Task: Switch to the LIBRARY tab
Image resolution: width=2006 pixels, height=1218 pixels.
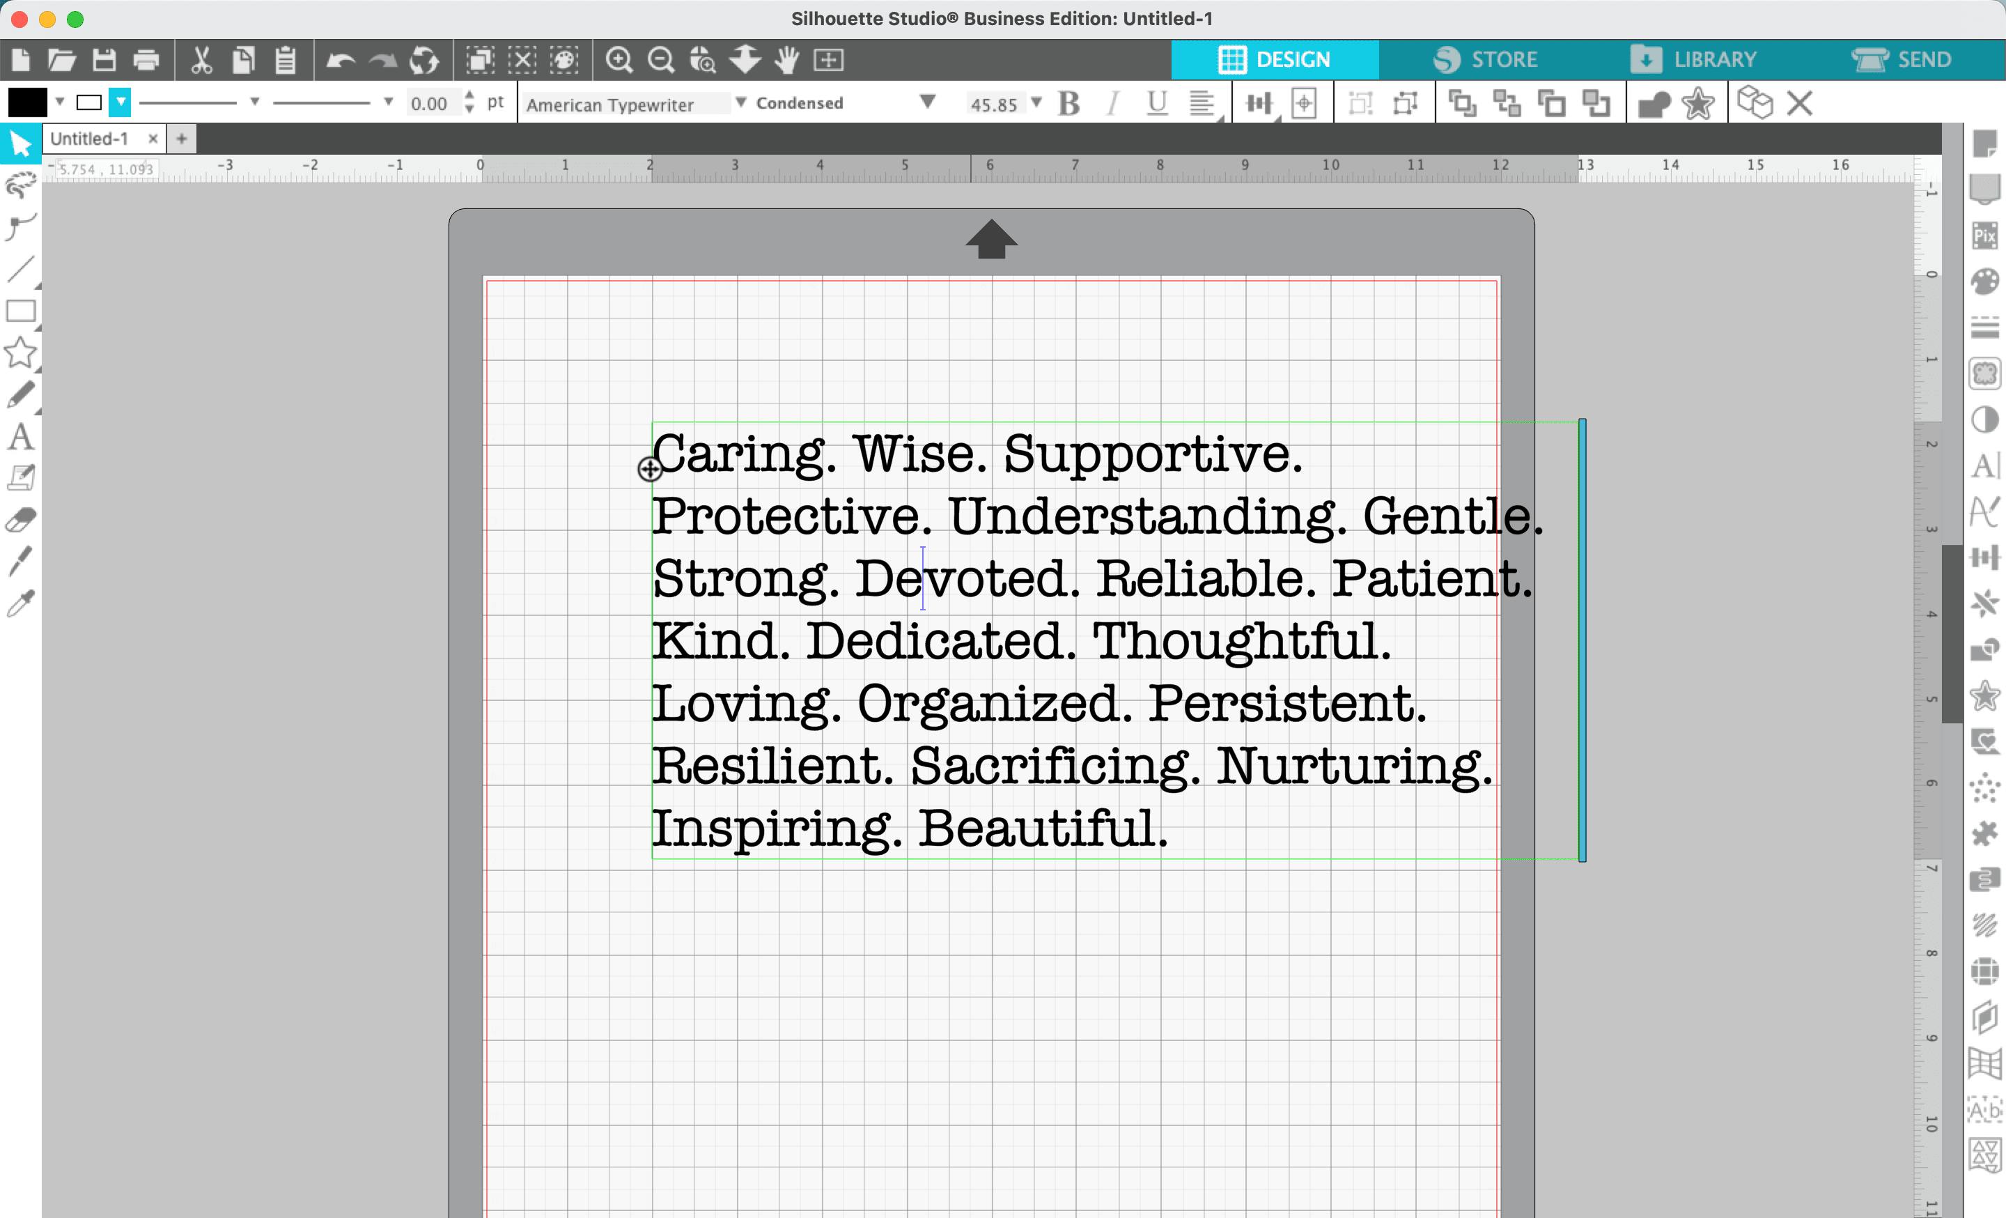Action: pyautogui.click(x=1716, y=59)
